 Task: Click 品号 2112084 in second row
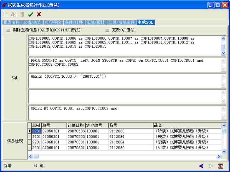[x=131, y=137]
